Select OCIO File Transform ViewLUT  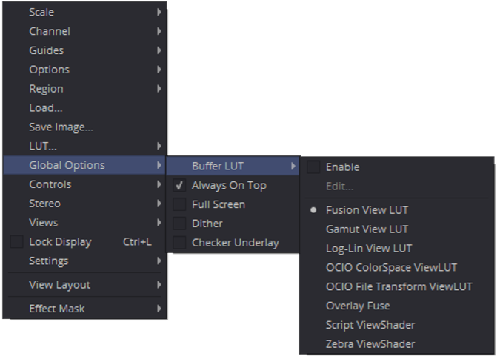tap(399, 287)
